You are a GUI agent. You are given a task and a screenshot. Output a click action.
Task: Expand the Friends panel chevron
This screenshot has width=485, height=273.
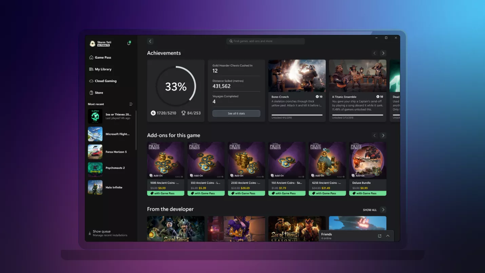388,236
